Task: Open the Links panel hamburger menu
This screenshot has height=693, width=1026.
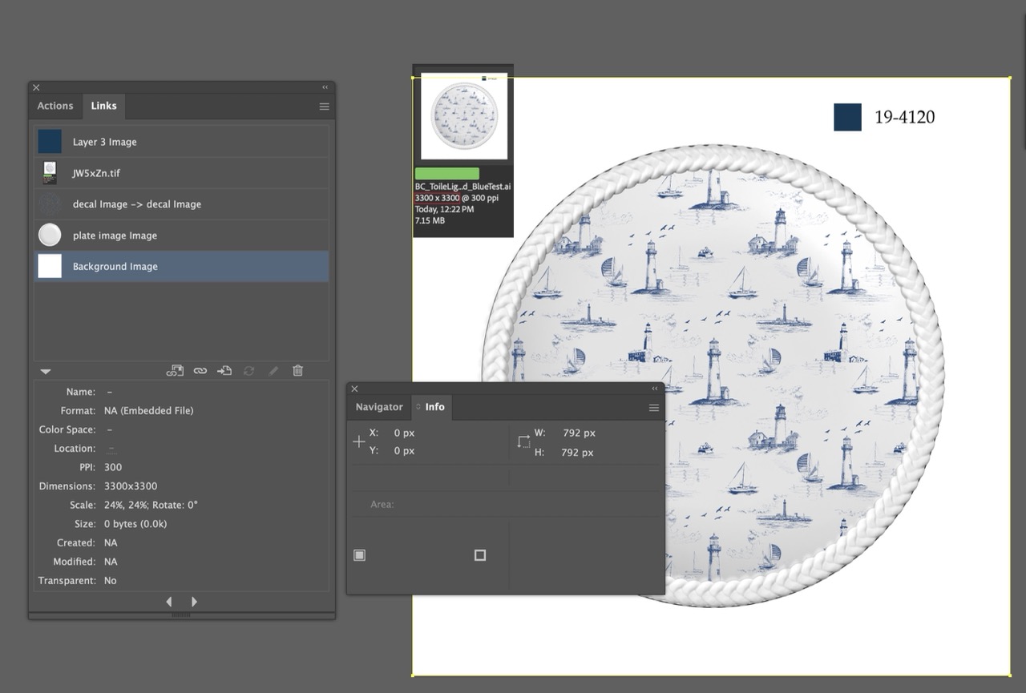Action: coord(324,106)
